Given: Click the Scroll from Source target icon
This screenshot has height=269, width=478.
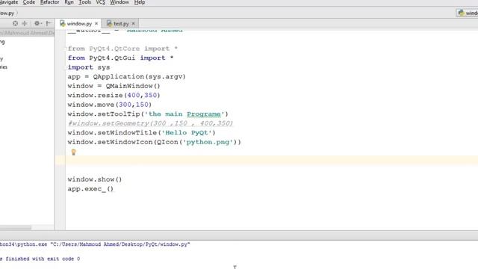Looking at the screenshot, I should pyautogui.click(x=15, y=23).
